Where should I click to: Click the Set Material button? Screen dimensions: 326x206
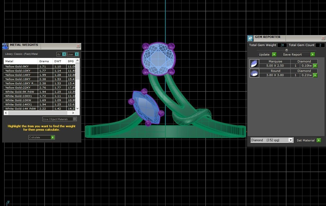[306, 140]
